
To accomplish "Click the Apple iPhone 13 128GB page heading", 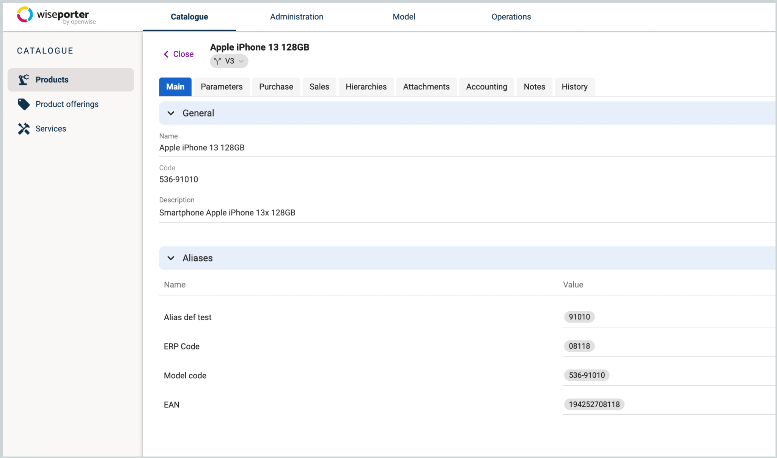I will coord(260,47).
